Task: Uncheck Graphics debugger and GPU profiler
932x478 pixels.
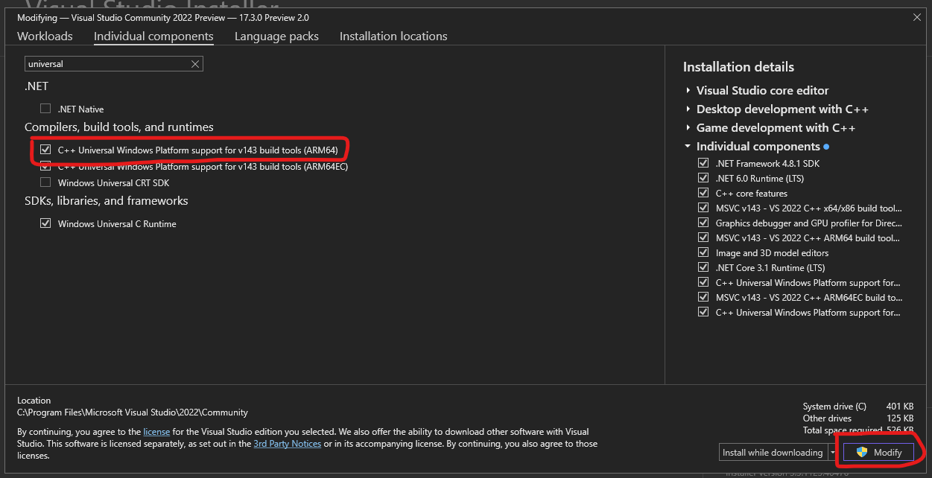Action: (703, 223)
